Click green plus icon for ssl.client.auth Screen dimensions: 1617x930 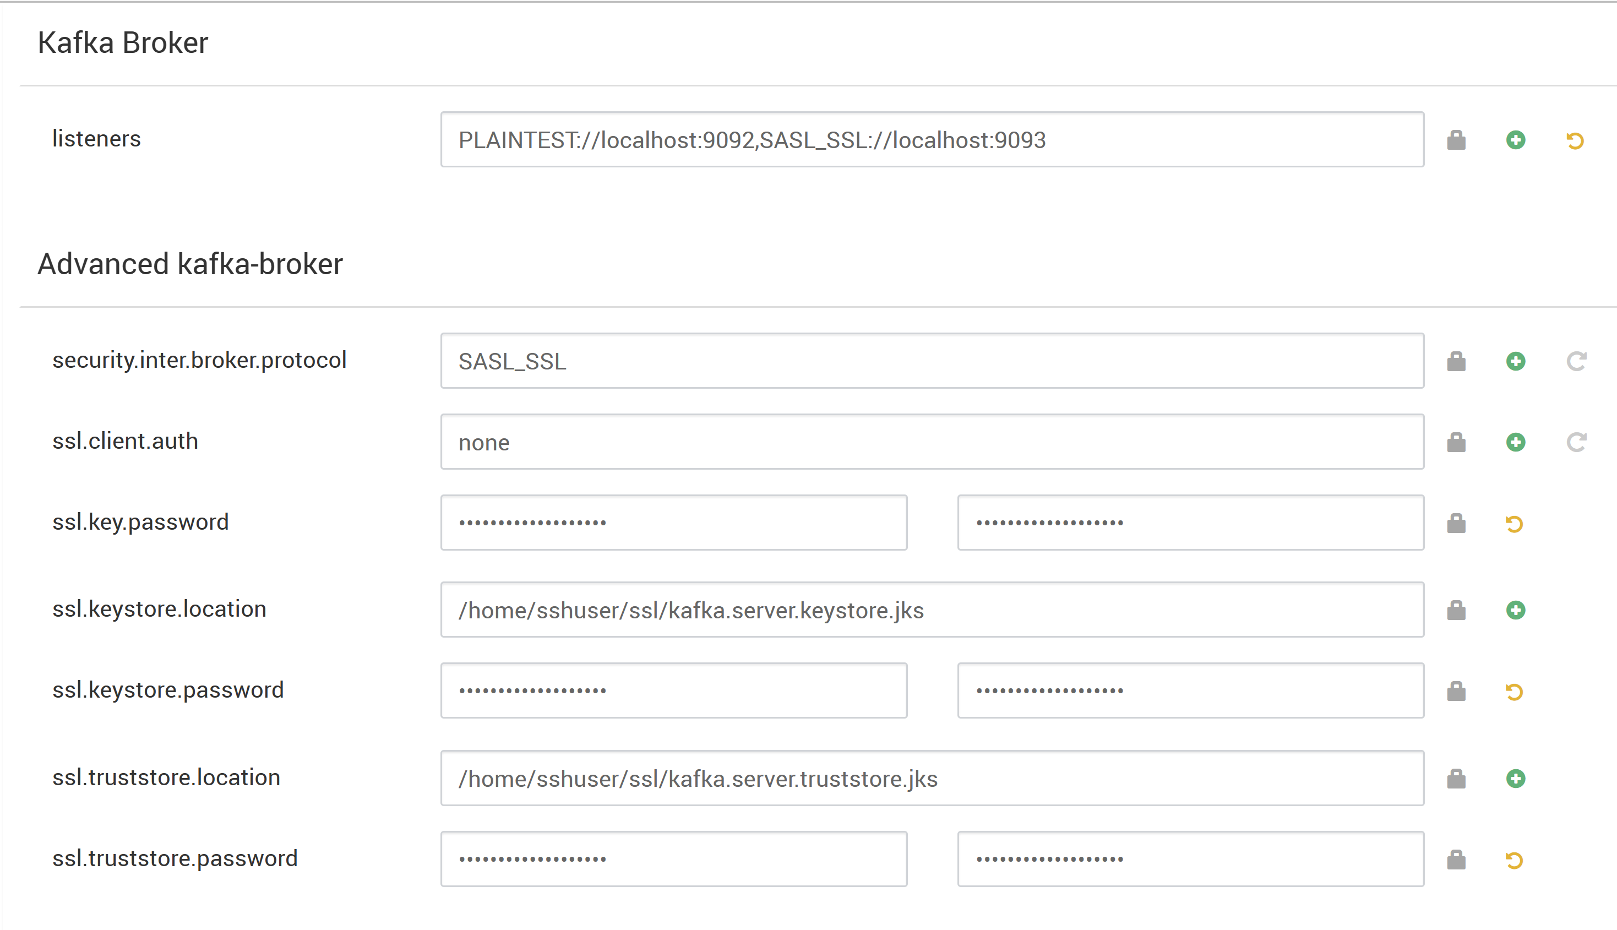[x=1516, y=442]
